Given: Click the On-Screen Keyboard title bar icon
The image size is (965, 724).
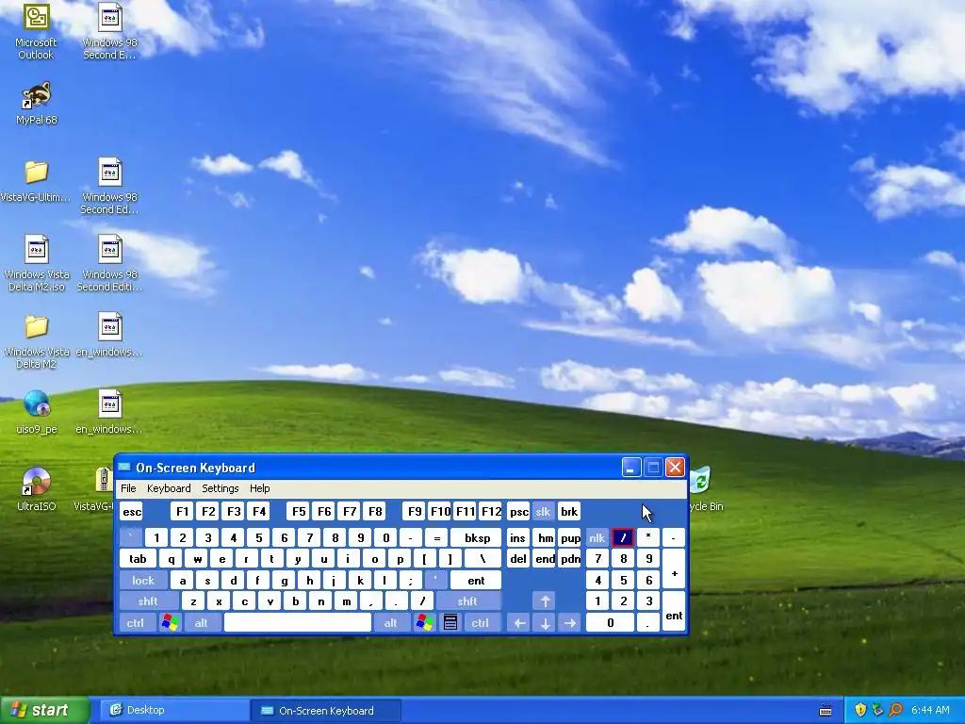Looking at the screenshot, I should (x=123, y=468).
